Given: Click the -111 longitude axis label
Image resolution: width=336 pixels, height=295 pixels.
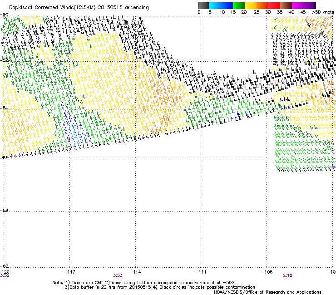Looking at the screenshot, I should click(201, 272).
